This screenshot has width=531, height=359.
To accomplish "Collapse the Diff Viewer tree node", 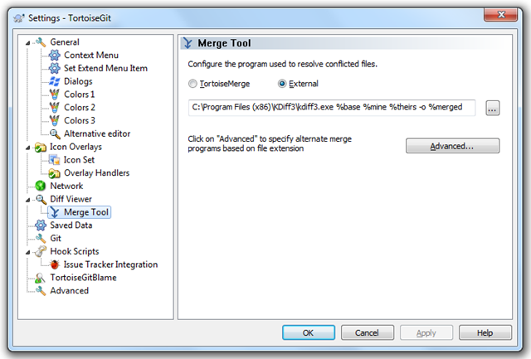I will click(28, 200).
